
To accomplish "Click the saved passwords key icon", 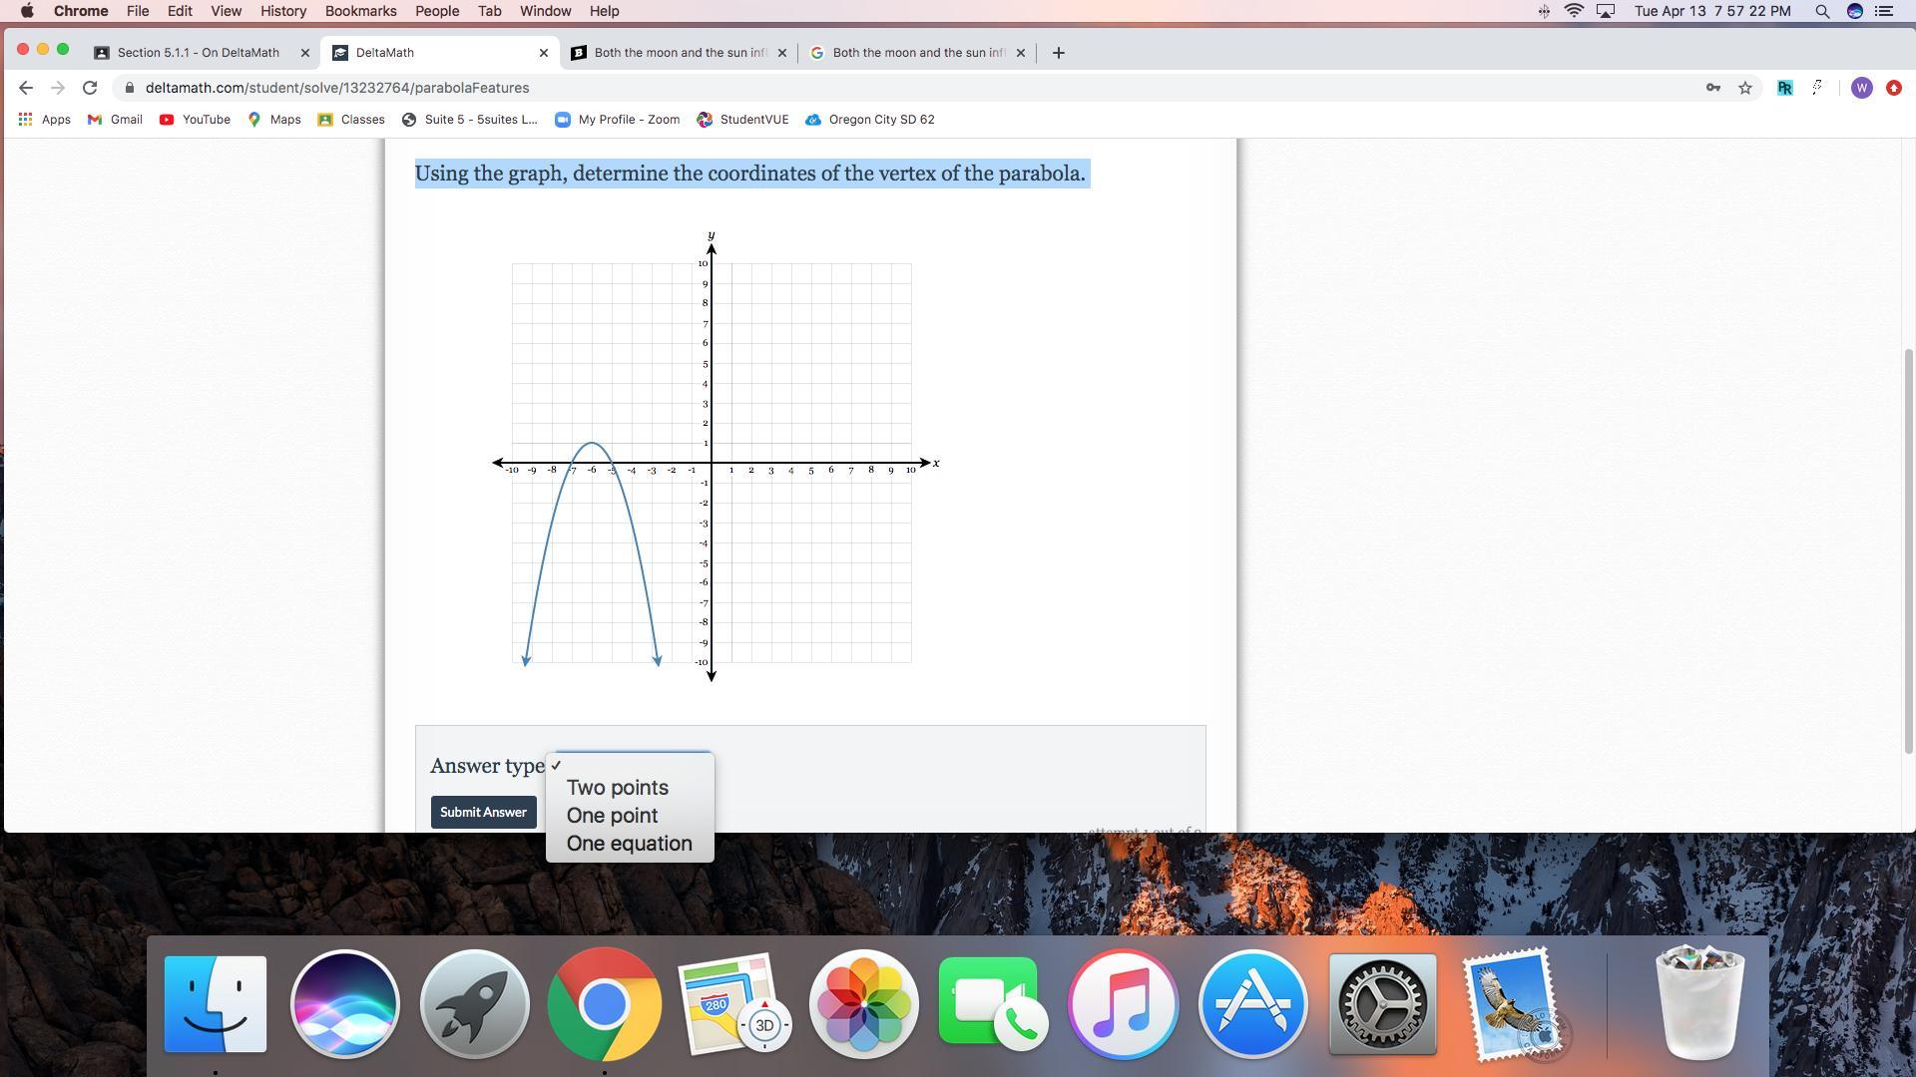I will [x=1712, y=88].
